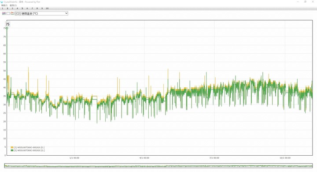The height and width of the screenshot is (172, 317).
Task: Open the (C2) temperature attribute dropdown
Action: [42, 13]
